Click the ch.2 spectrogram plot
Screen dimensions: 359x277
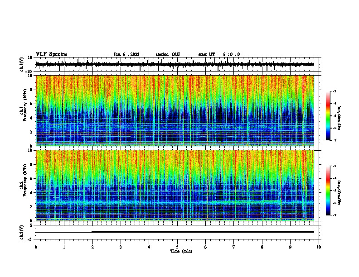click(175, 186)
